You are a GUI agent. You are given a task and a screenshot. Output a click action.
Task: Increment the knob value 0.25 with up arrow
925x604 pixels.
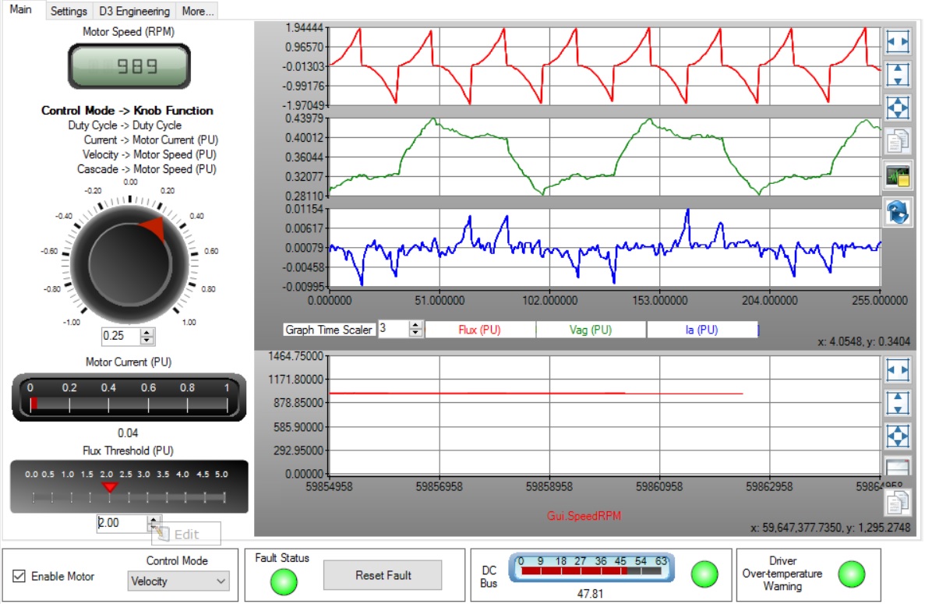147,333
